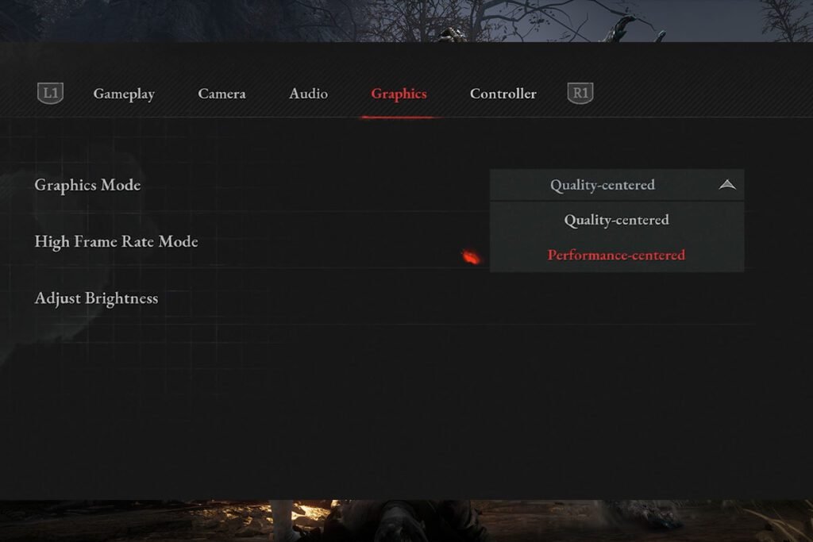Choose Quality-centered from the dropdown list
Image resolution: width=813 pixels, height=542 pixels.
tap(616, 220)
